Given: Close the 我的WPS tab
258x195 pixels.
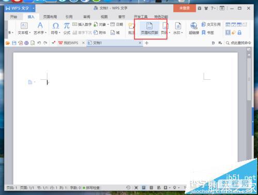Looking at the screenshot, I should (x=84, y=43).
